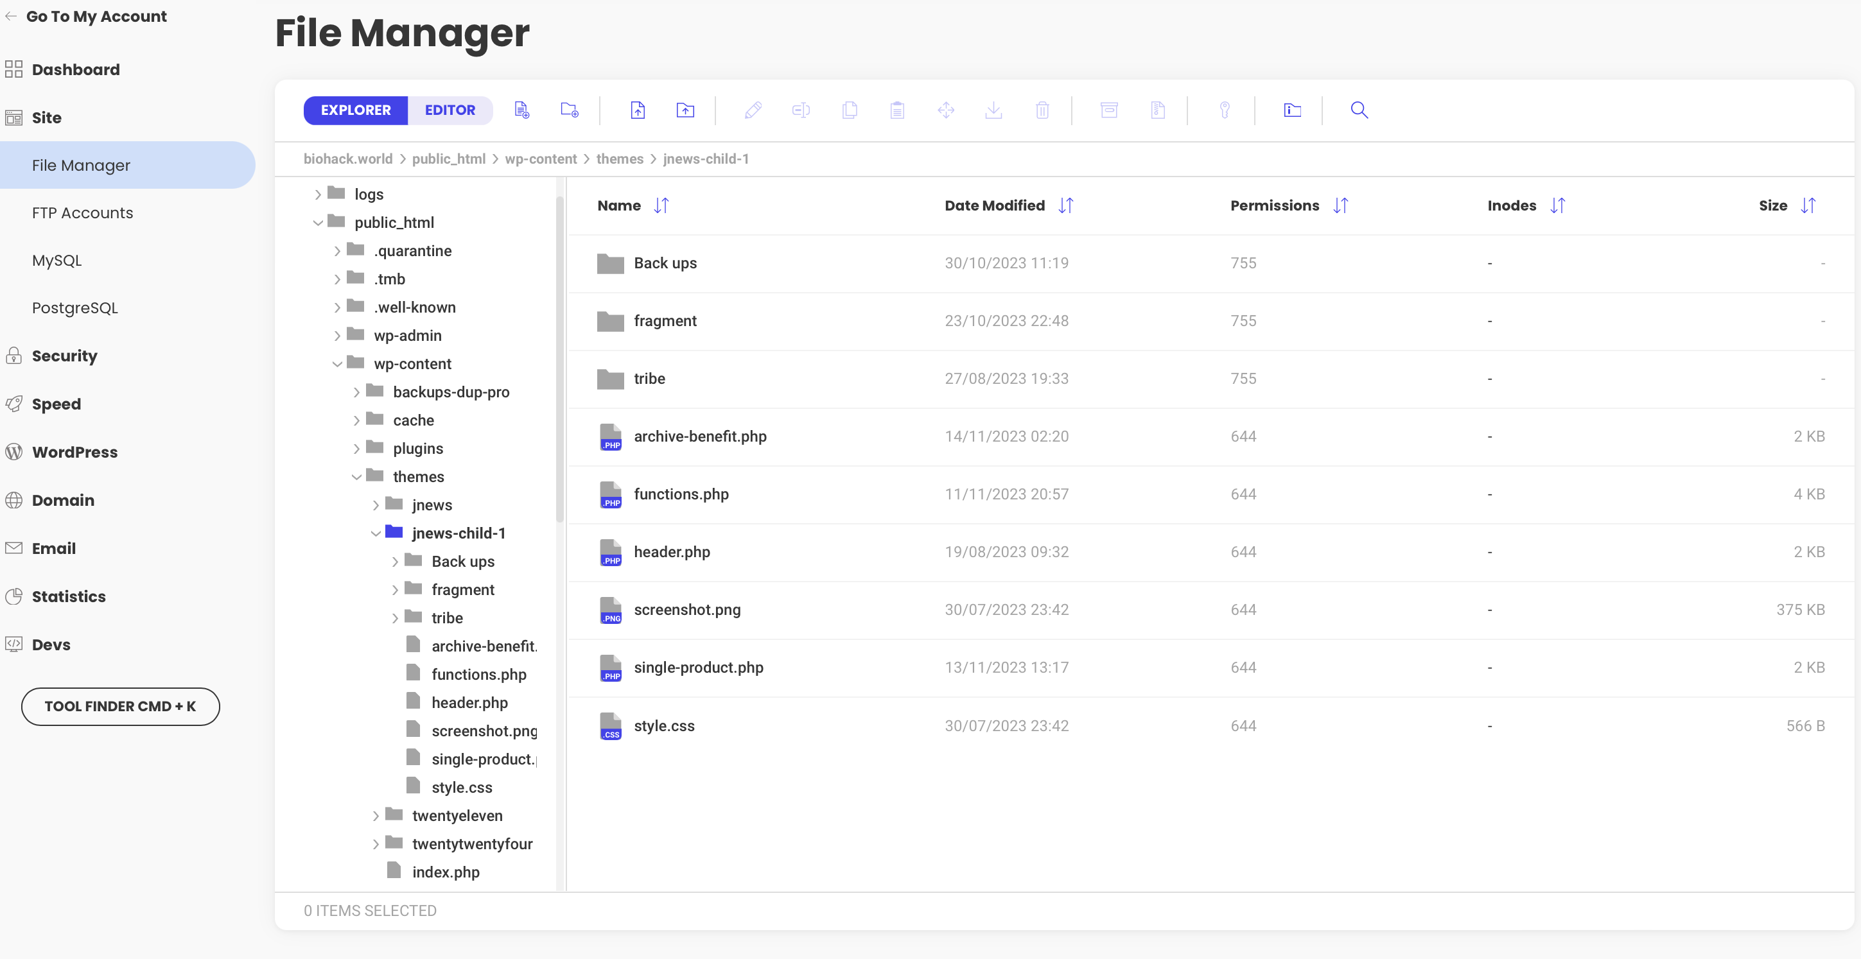This screenshot has width=1861, height=959.
Task: Click the Extract zip file icon
Action: click(x=1157, y=110)
